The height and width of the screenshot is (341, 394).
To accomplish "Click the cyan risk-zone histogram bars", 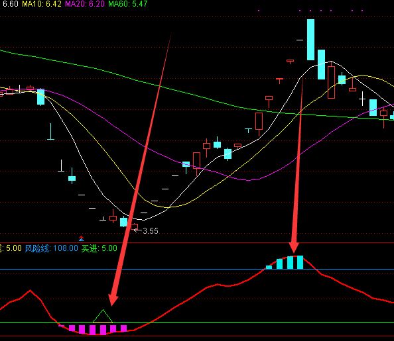I will tap(285, 262).
